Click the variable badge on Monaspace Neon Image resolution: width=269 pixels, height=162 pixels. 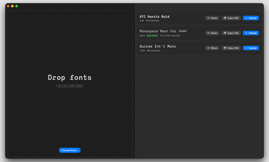182,31
